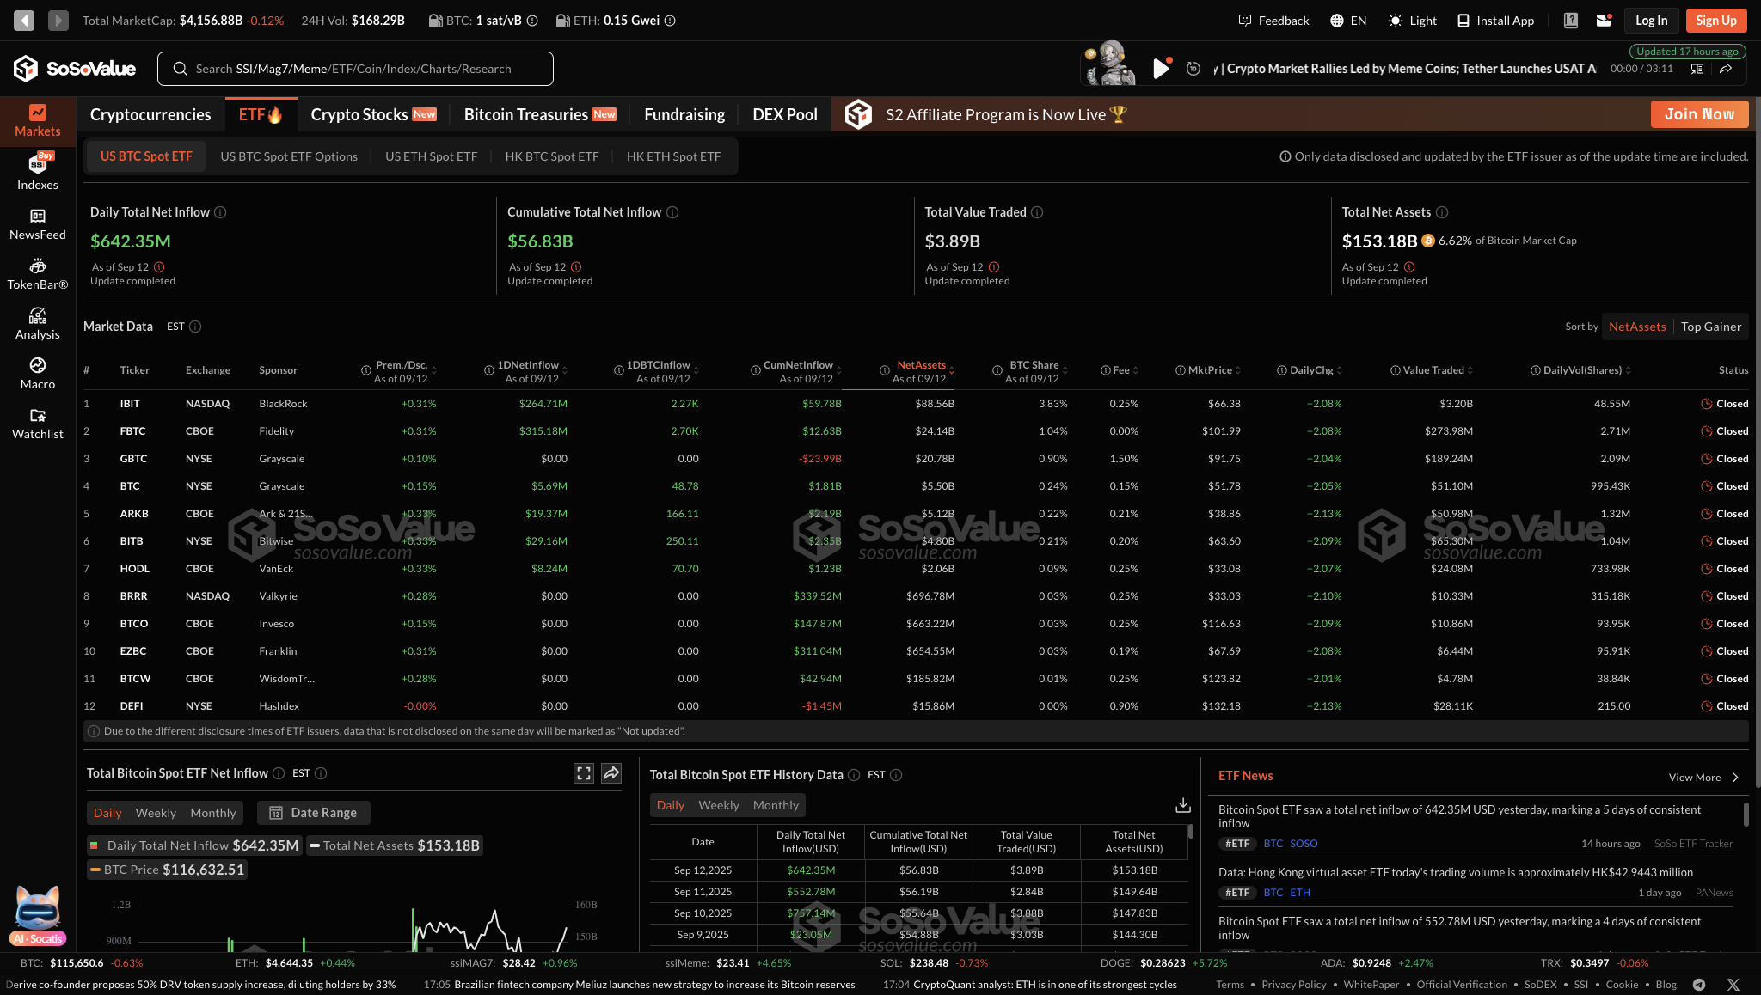Expand the Net Inflow chart to fullscreen
Screen dimensions: 1761x995
pos(584,773)
